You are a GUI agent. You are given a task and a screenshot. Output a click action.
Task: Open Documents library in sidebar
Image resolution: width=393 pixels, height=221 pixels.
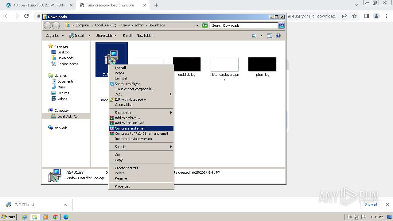pyautogui.click(x=65, y=81)
